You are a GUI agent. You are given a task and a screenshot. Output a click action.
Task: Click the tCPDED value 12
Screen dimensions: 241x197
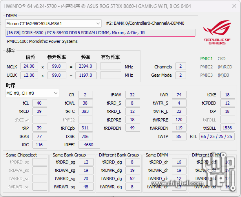click(228, 103)
